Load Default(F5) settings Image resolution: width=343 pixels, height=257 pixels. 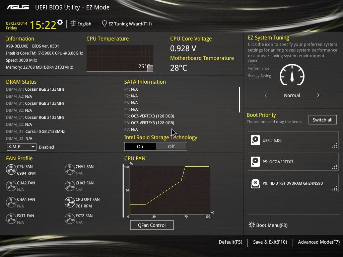click(x=230, y=242)
